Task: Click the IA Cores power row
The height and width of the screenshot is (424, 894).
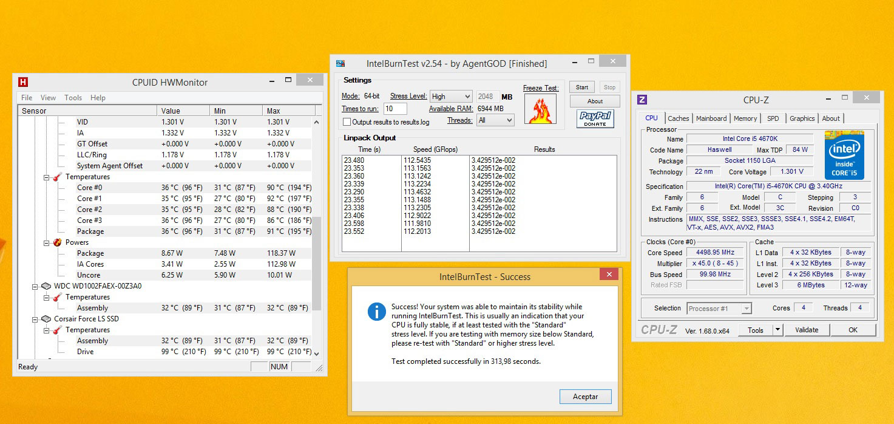Action: [x=165, y=264]
